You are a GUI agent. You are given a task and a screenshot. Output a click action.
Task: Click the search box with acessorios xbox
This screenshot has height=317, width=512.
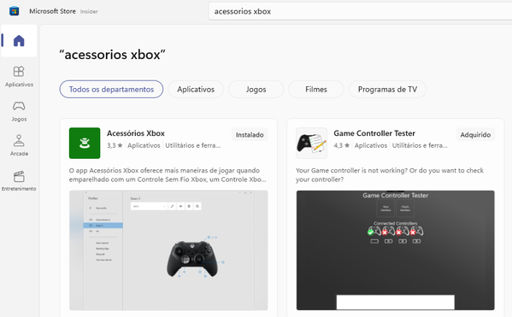pos(359,11)
